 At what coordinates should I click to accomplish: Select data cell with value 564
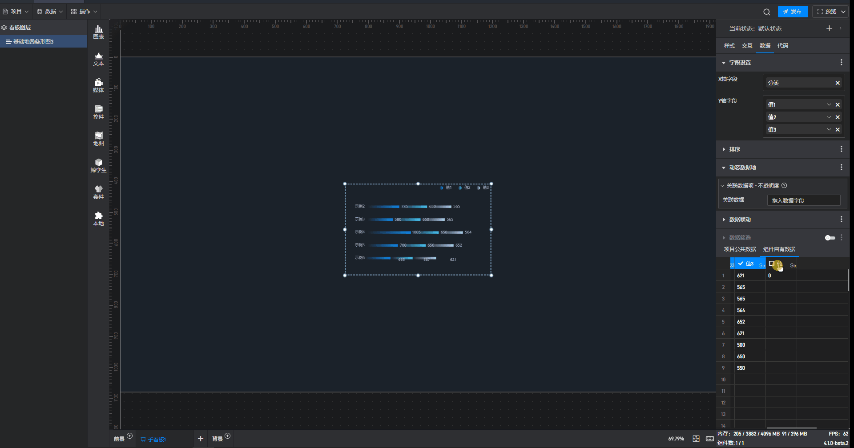750,310
